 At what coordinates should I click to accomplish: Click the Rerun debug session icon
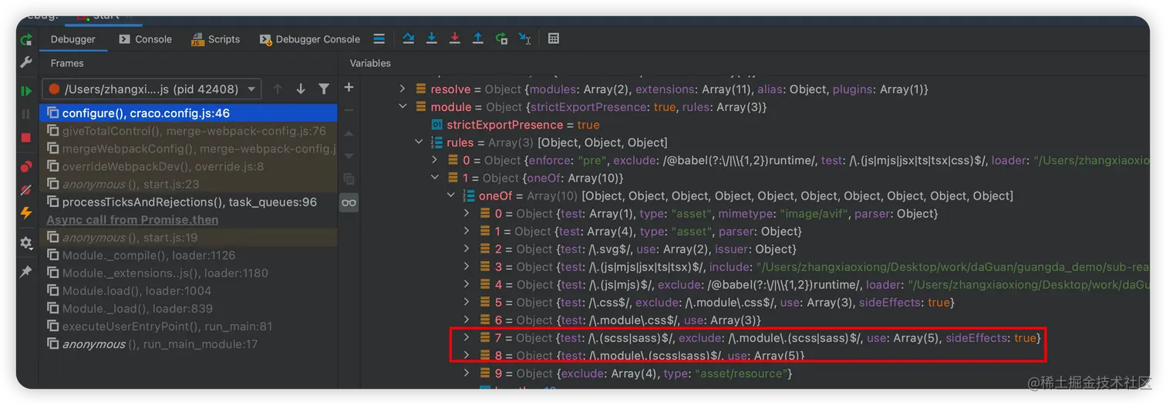tap(26, 39)
